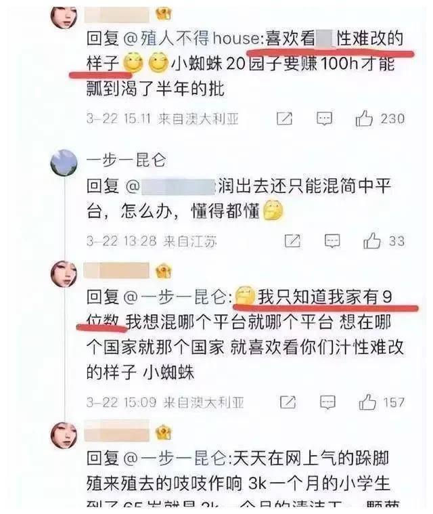
Task: Open the 一步一昆仑 round avatar
Action: (64, 163)
